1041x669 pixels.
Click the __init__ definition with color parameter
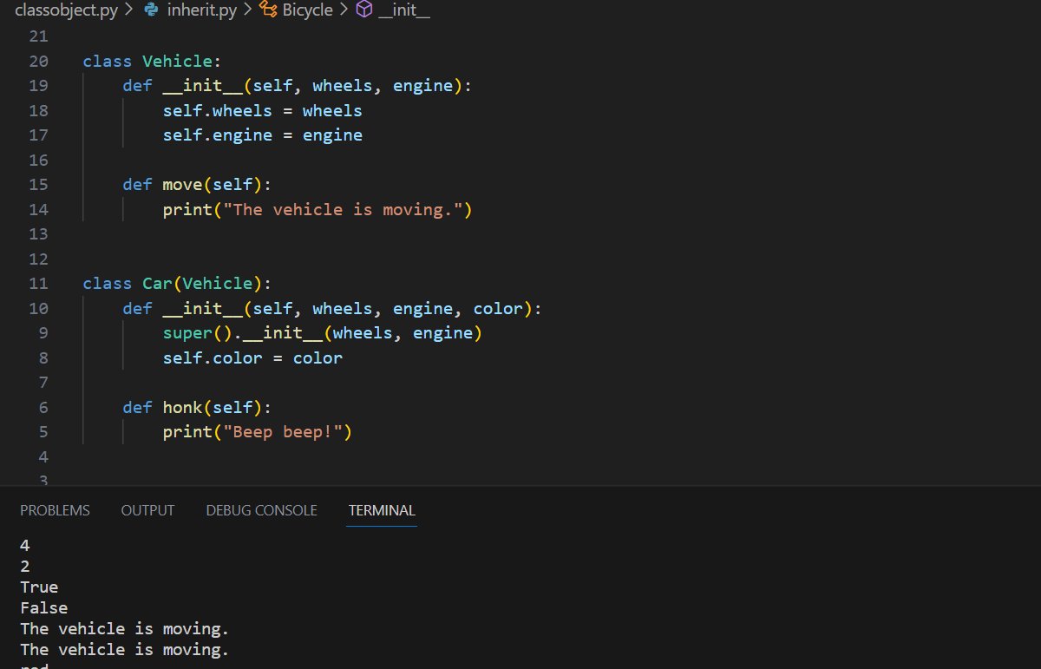pos(332,308)
